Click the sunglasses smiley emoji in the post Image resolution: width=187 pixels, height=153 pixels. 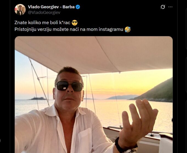pyautogui.click(x=75, y=23)
